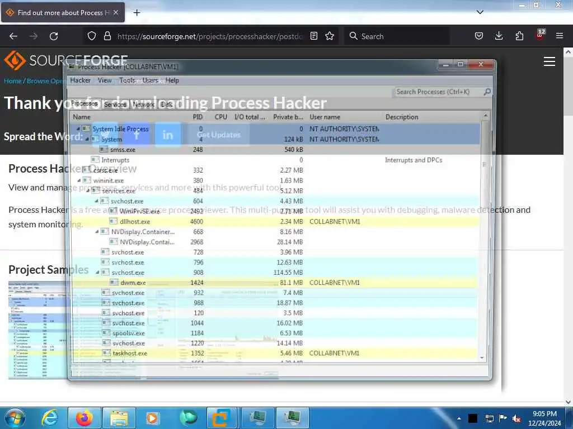
Task: Sort by the PID column header
Action: click(198, 117)
